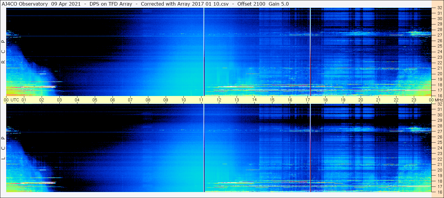The image size is (444, 198).
Task: Click 32 MHz label in LCP frequency scale
Action: (439, 104)
